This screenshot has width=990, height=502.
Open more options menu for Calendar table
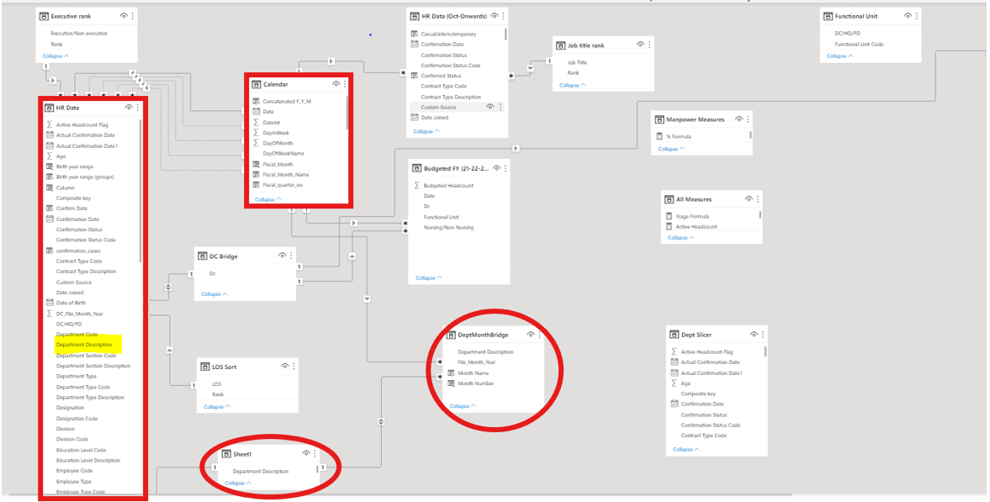click(x=345, y=84)
